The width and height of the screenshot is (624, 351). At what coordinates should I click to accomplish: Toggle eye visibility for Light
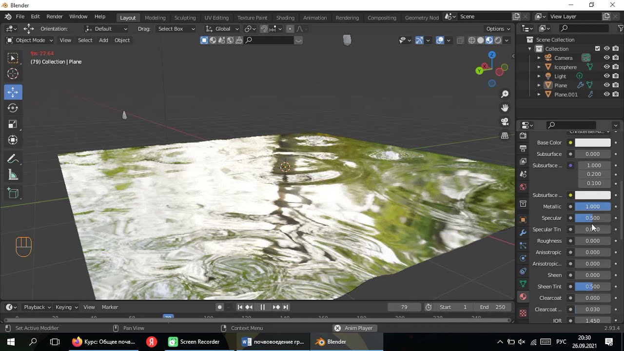pyautogui.click(x=607, y=76)
